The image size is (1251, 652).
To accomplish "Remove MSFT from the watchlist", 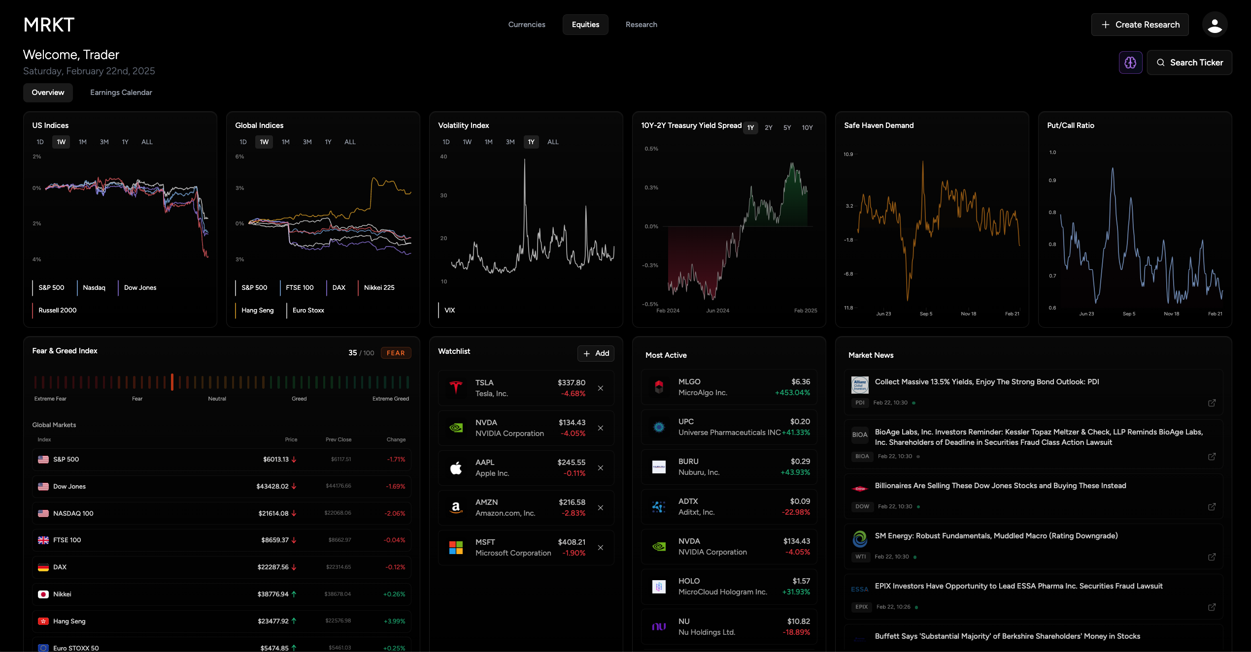I will pos(600,548).
